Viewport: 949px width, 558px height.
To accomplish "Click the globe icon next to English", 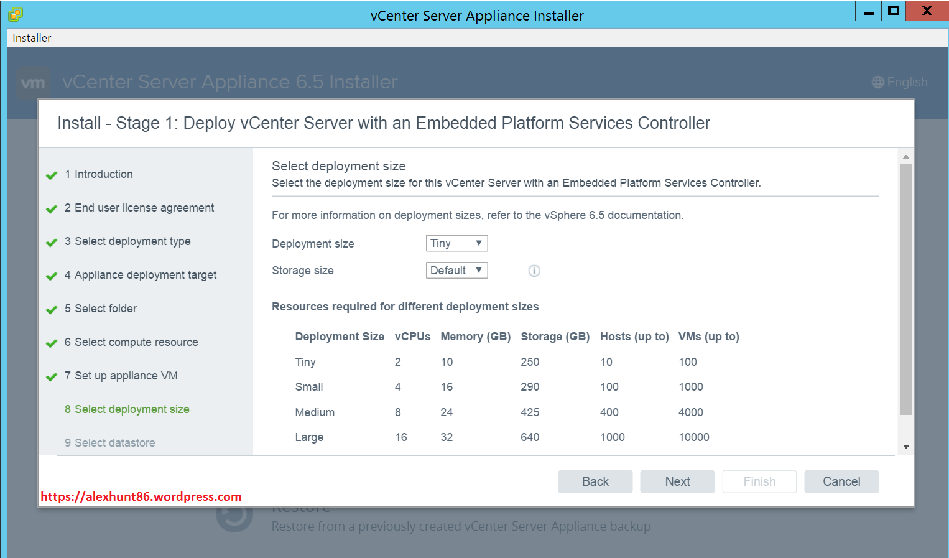I will [x=877, y=81].
